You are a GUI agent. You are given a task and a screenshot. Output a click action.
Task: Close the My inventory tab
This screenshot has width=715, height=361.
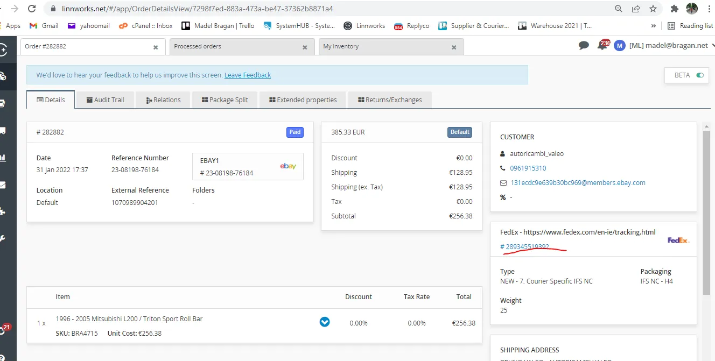[454, 47]
